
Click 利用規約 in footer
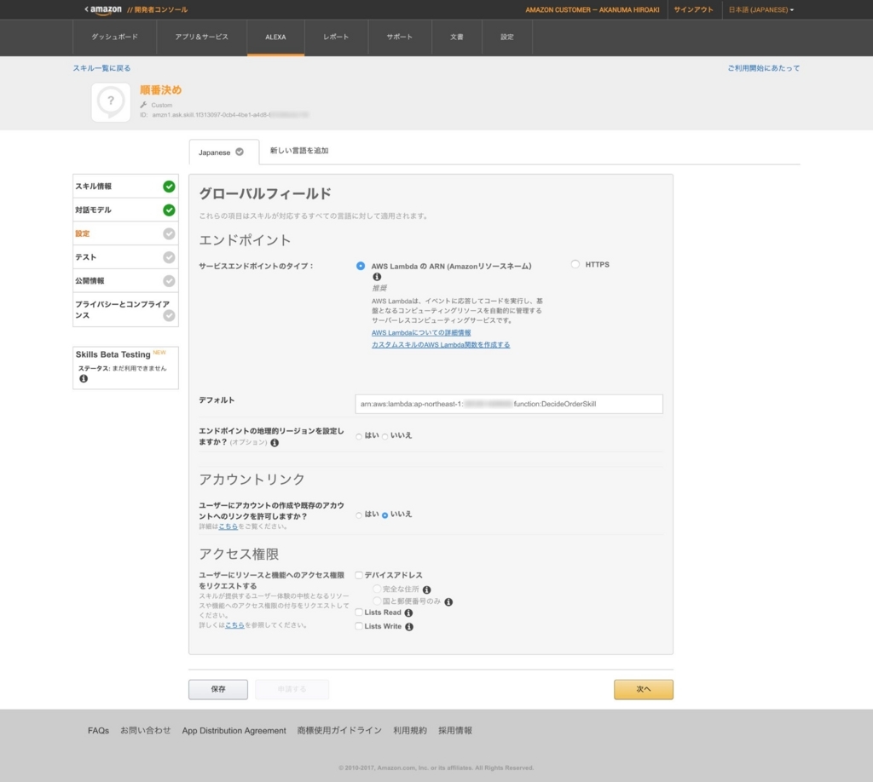410,731
